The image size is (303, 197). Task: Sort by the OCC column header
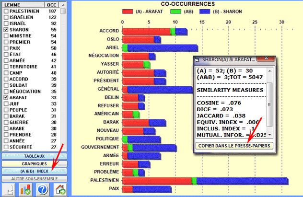tap(52, 3)
